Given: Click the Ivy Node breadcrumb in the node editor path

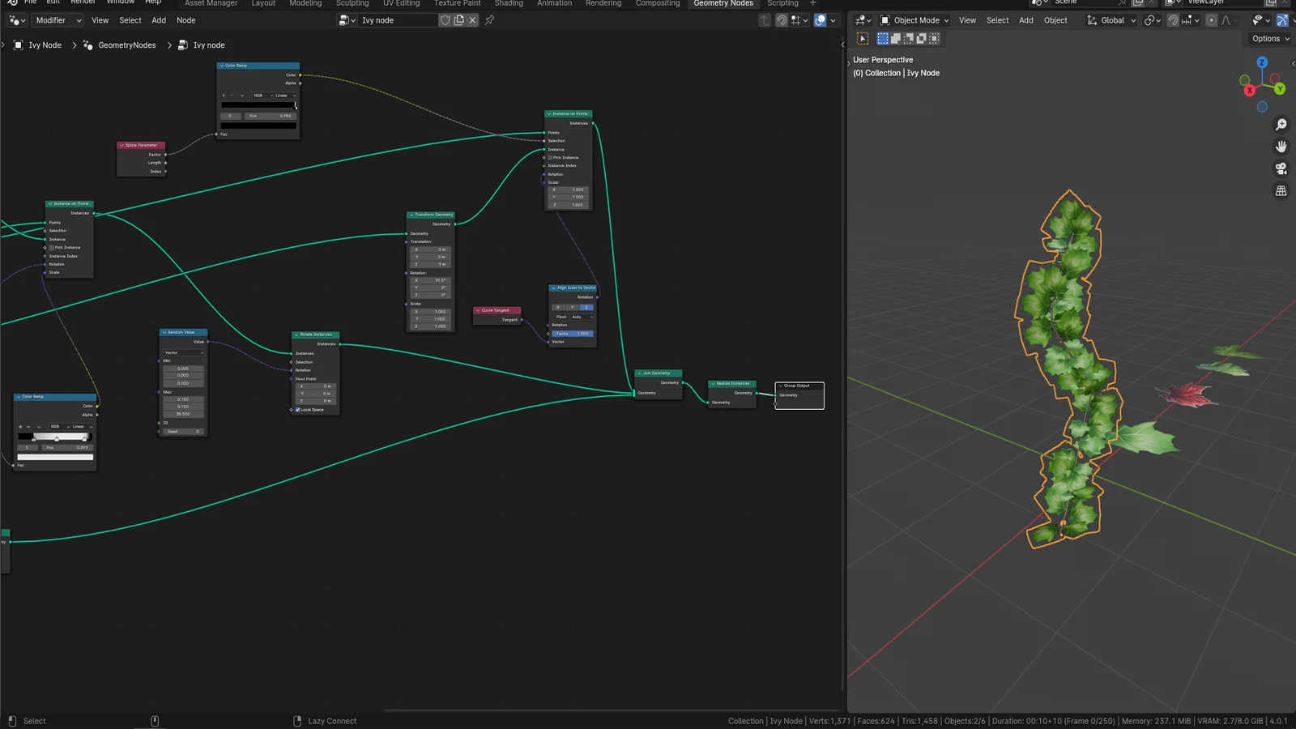Looking at the screenshot, I should click(45, 45).
